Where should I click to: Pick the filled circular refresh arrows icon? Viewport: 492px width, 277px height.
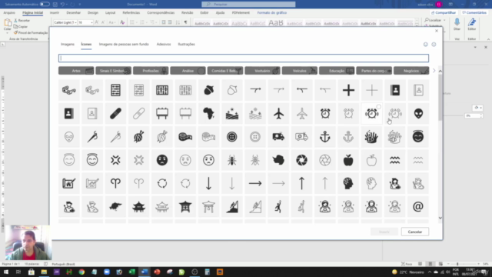pyautogui.click(x=162, y=183)
